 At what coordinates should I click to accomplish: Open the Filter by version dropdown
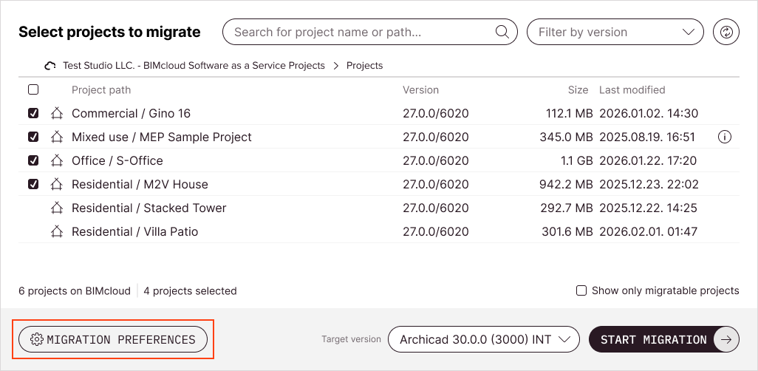click(x=615, y=33)
